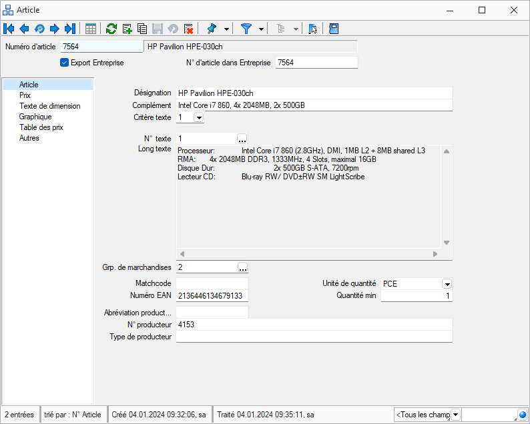Click the Matchcode field
530x424 pixels.
coord(212,283)
